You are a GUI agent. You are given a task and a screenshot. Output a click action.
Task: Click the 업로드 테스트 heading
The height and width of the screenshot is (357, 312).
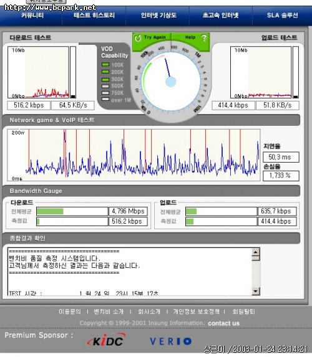click(279, 37)
